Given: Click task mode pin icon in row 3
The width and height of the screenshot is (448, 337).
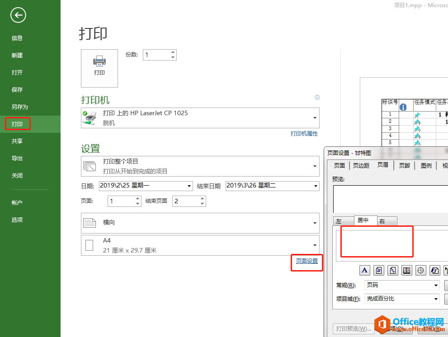Looking at the screenshot, I should 417,129.
